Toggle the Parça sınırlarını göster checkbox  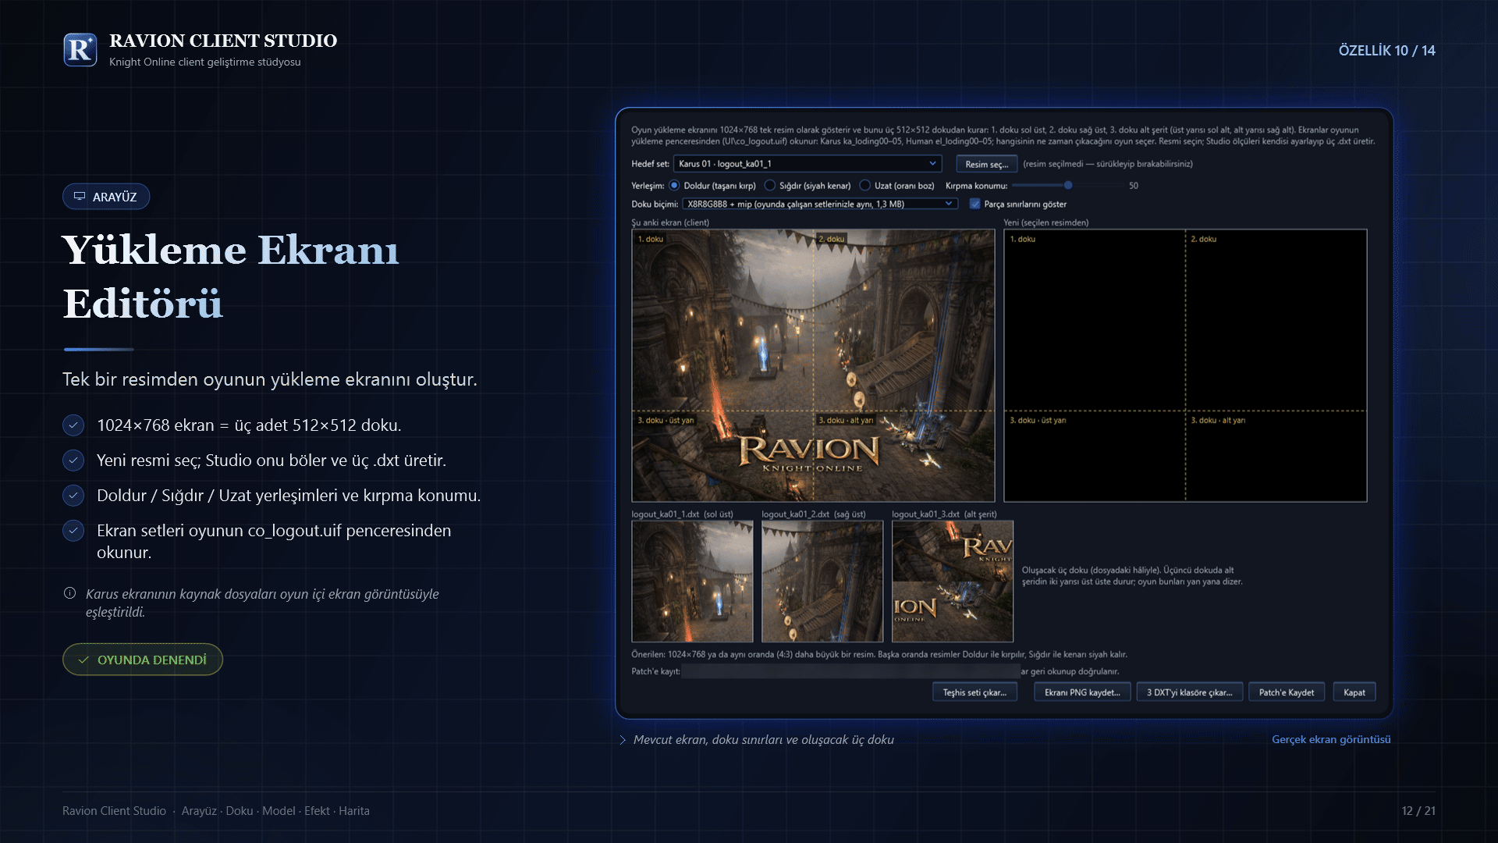[x=974, y=204]
